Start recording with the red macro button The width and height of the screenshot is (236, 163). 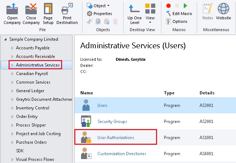pyautogui.click(x=169, y=6)
